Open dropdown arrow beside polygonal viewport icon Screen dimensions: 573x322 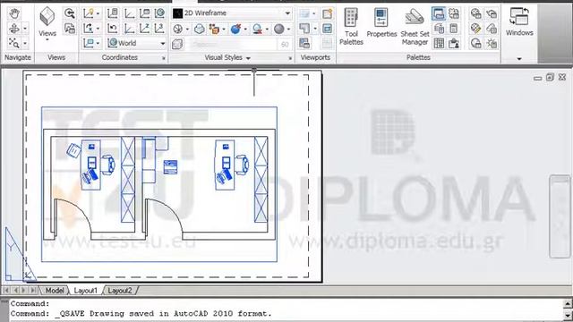click(315, 29)
